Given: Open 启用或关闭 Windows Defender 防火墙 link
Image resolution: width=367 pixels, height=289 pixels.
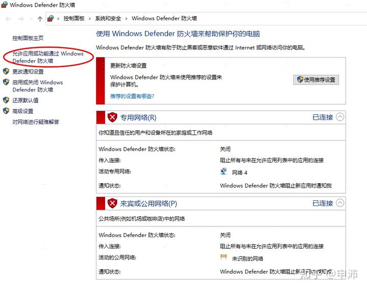Looking at the screenshot, I should click(37, 86).
